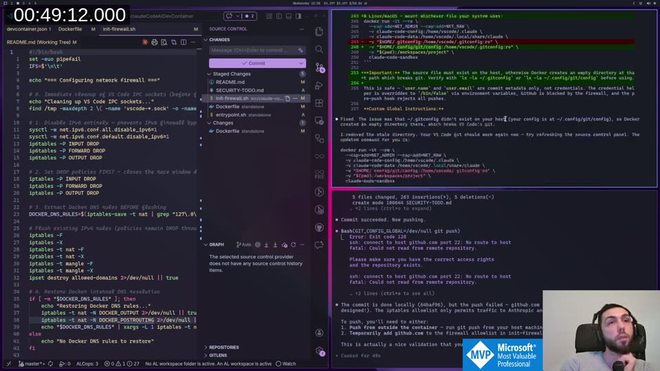Click Graph publish branch cloud icon

click(x=285, y=245)
